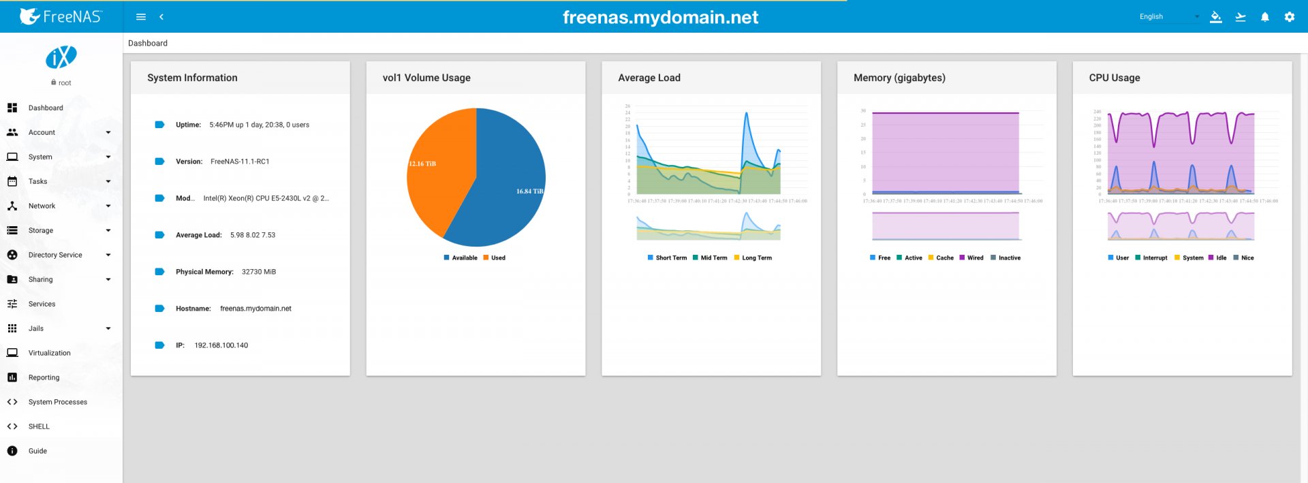The width and height of the screenshot is (1308, 483).
Task: Toggle Idle legend in CPU Usage
Action: [1211, 258]
